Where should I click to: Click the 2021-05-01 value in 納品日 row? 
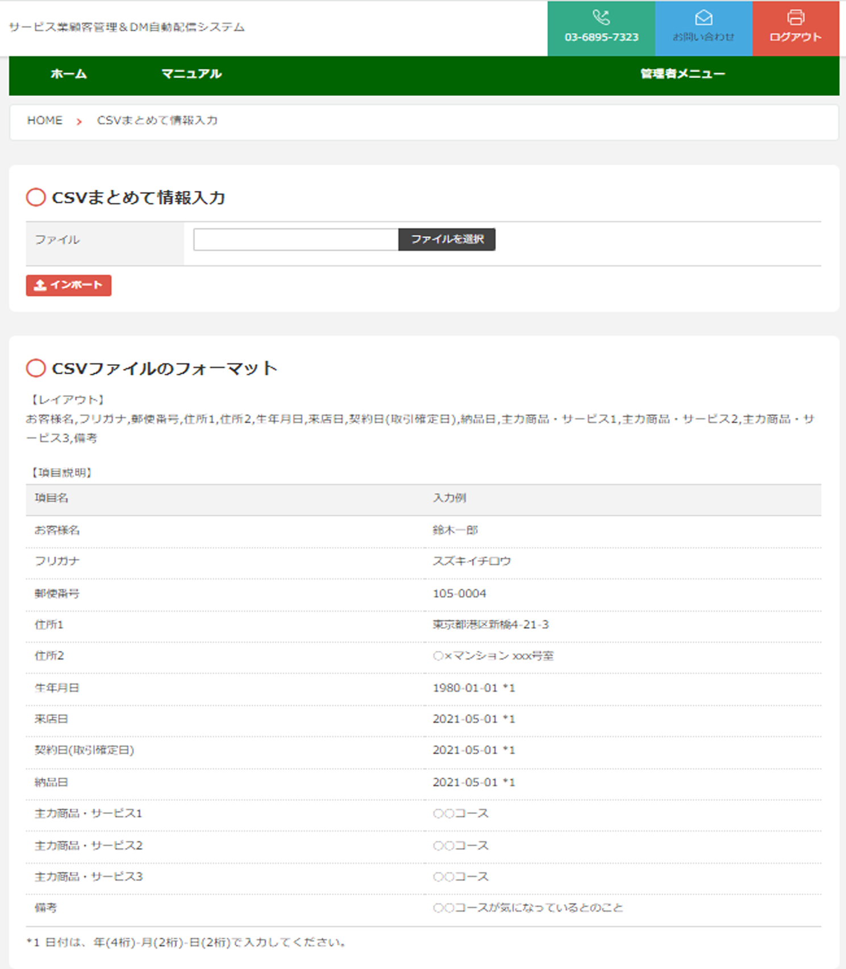tap(474, 783)
